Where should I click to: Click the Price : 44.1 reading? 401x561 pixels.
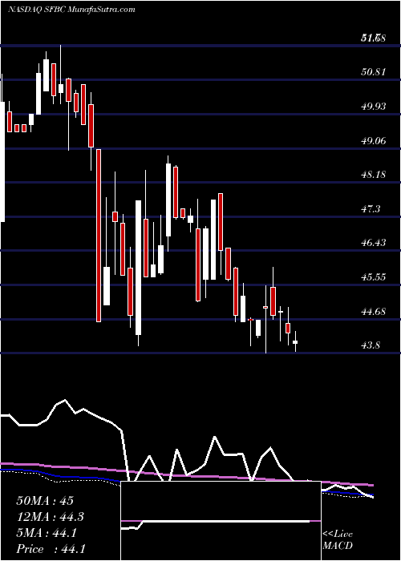pyautogui.click(x=51, y=549)
